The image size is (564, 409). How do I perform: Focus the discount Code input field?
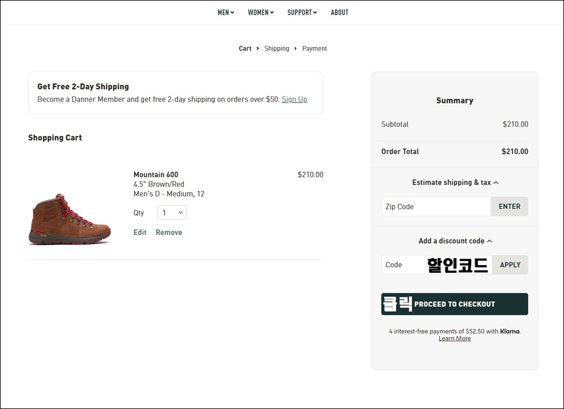pos(437,265)
